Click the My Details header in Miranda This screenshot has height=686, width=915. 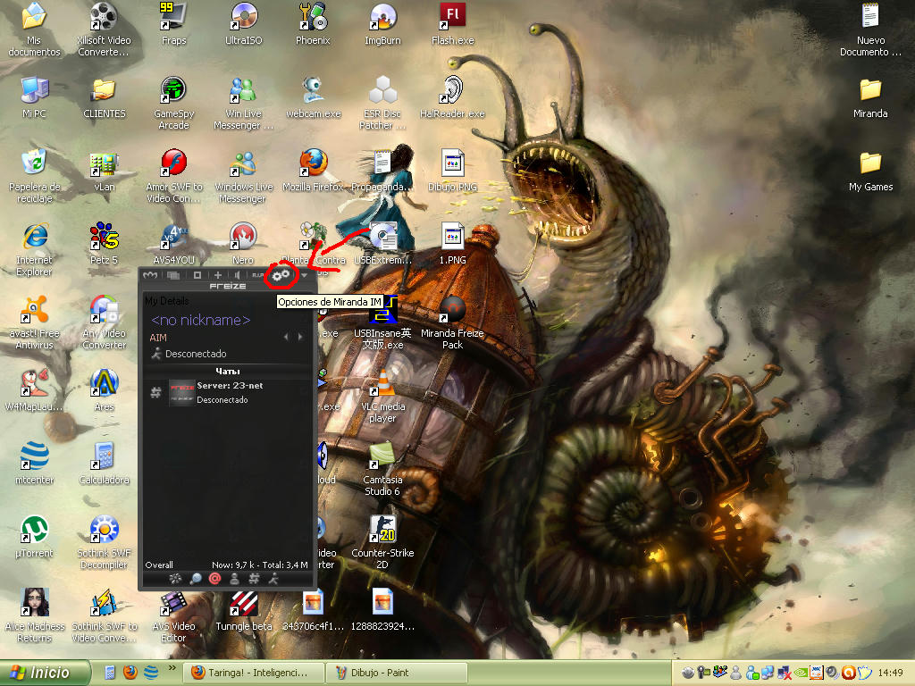(167, 301)
